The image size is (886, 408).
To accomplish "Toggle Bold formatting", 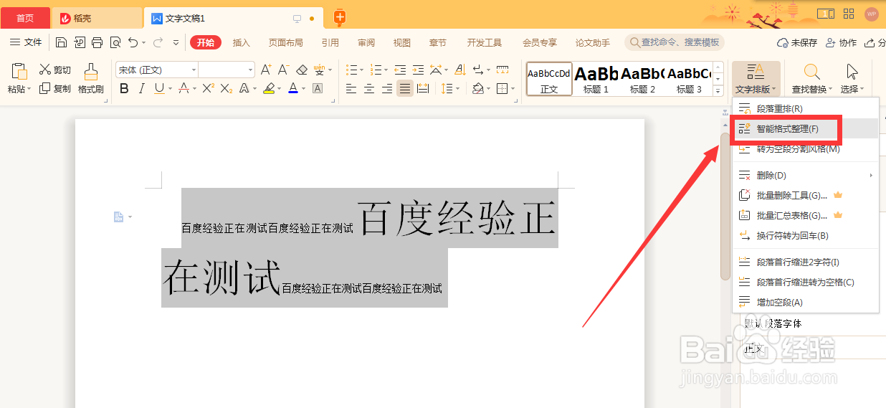I will 124,89.
